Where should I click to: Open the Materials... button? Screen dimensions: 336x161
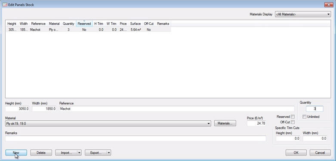225,123
